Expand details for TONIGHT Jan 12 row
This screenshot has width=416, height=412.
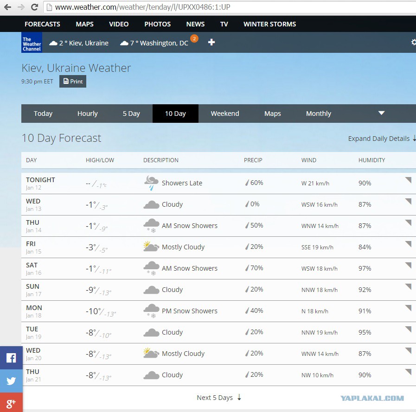(409, 180)
